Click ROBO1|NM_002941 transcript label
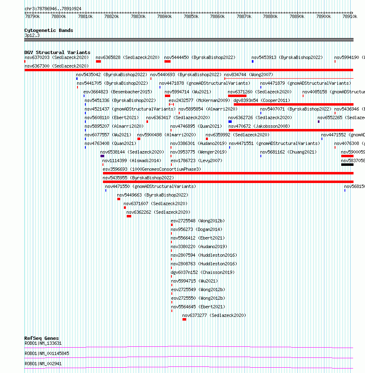This screenshot has height=373, width=365. point(43,364)
